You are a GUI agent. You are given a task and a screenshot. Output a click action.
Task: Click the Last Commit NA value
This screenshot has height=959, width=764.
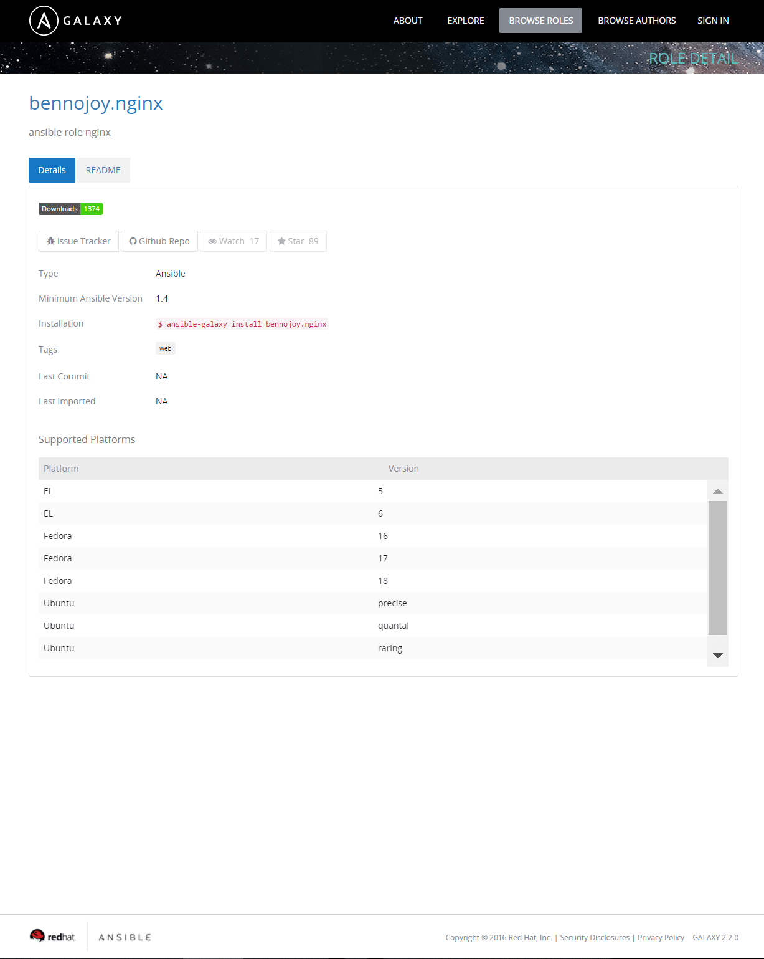(162, 376)
